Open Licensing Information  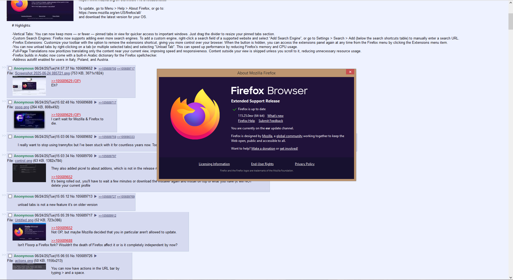[x=214, y=164]
